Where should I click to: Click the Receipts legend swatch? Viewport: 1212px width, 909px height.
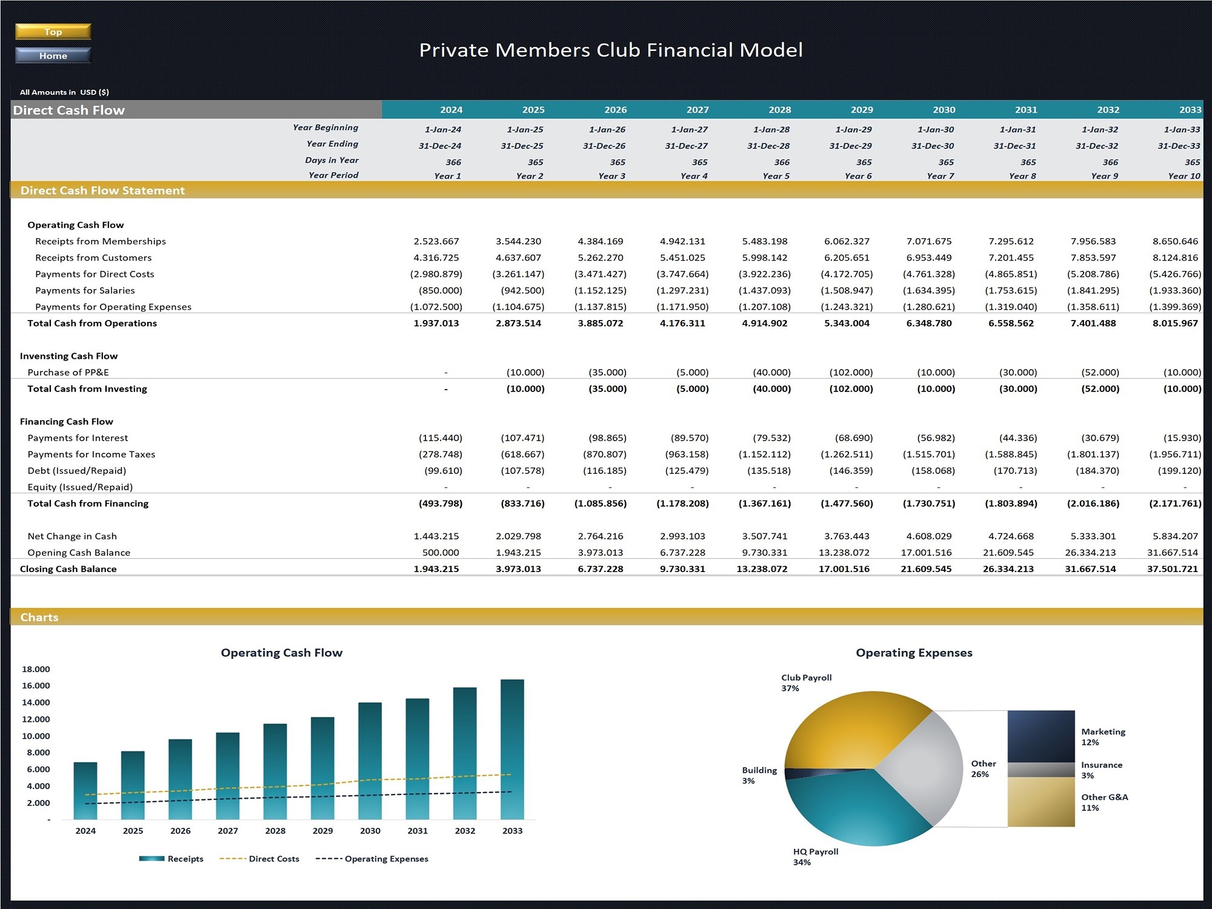click(x=151, y=859)
